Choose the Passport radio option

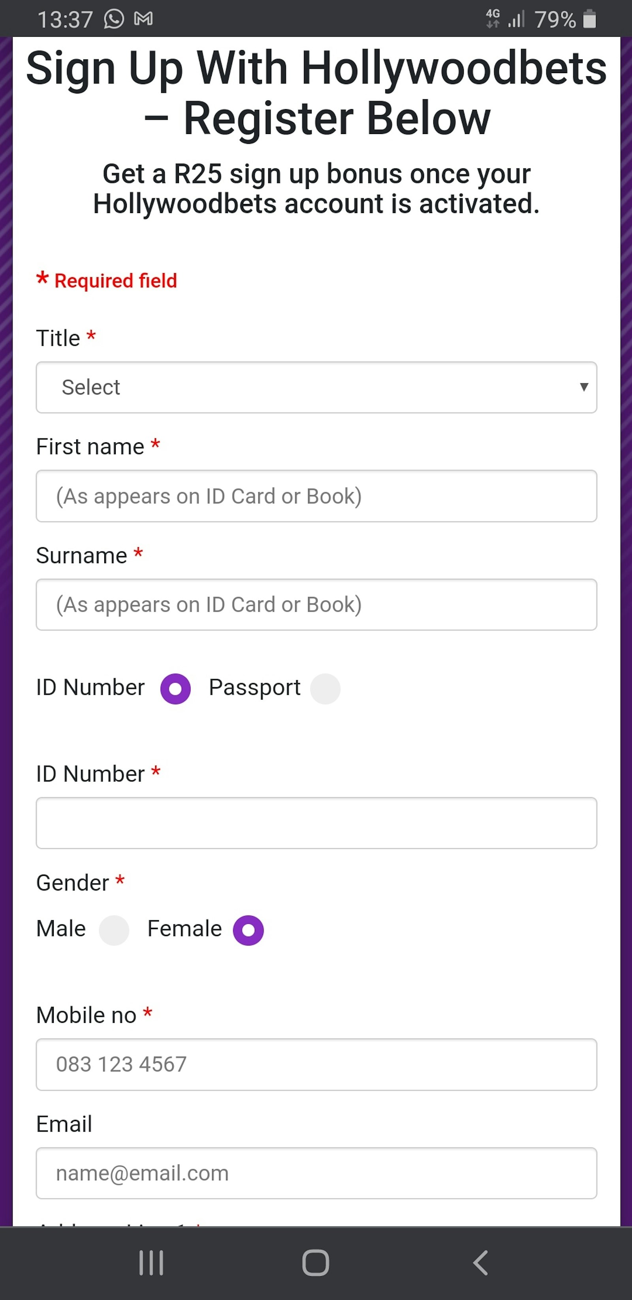coord(325,689)
